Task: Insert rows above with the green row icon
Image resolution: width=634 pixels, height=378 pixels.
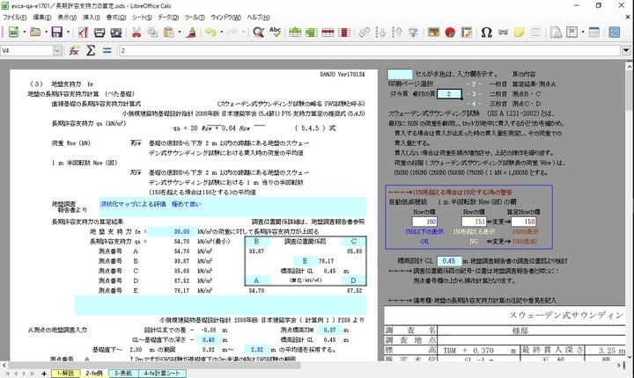Action: pyautogui.click(x=295, y=32)
